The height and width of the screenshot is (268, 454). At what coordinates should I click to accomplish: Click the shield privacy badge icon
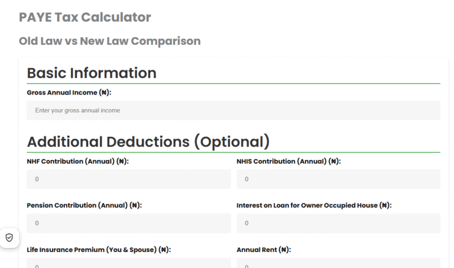[x=9, y=237]
